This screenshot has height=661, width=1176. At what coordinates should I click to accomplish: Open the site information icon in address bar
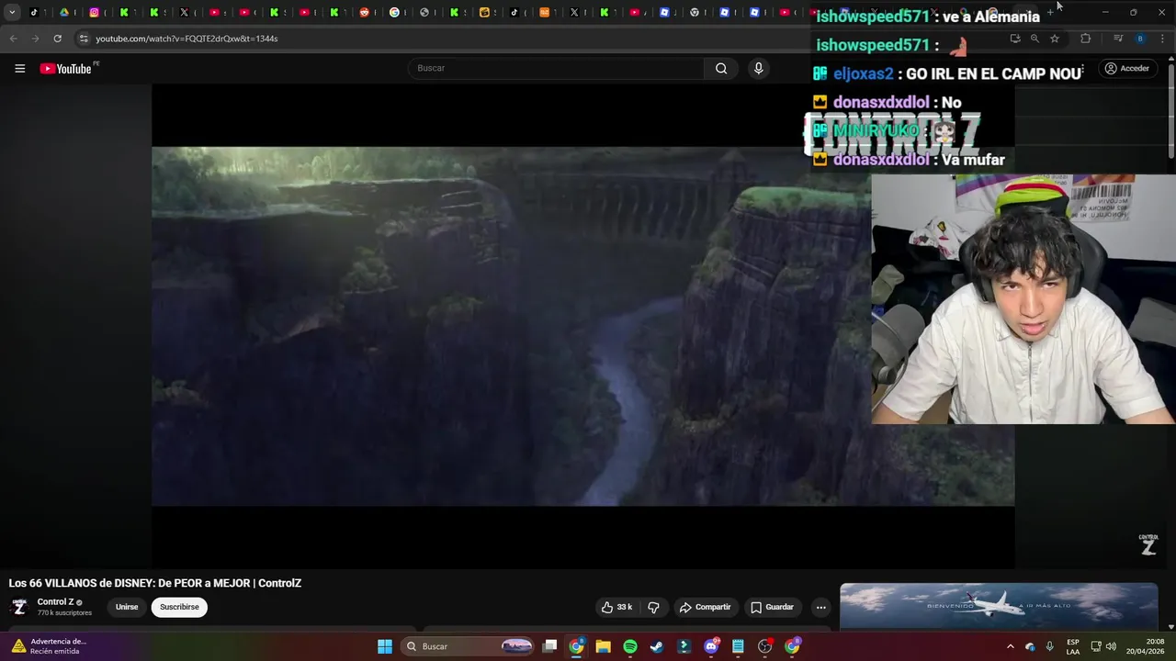[84, 39]
